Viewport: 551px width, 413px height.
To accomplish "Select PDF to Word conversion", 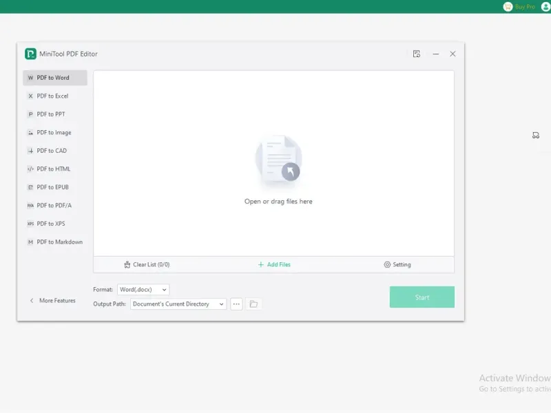I will tap(55, 78).
